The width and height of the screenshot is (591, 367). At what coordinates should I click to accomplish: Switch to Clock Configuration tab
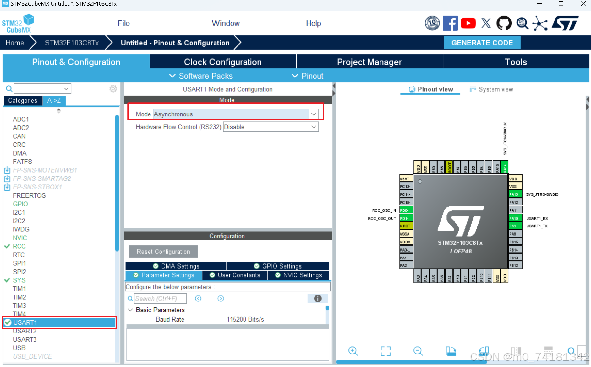coord(223,62)
